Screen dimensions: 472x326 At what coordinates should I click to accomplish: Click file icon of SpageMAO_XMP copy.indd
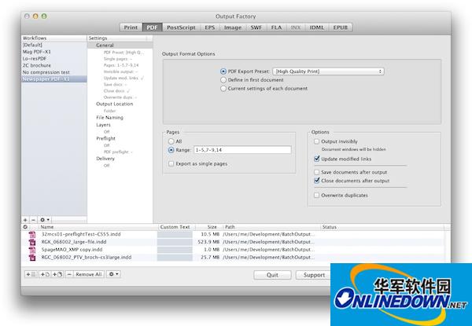(32, 250)
